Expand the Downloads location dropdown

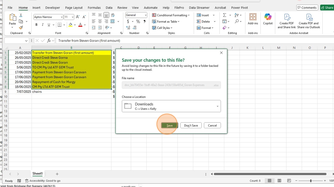[x=217, y=106]
